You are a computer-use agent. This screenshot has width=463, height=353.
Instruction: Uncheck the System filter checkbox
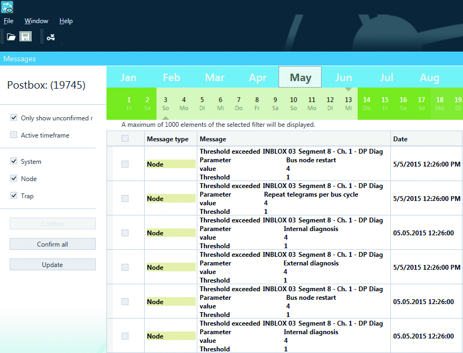tap(14, 162)
